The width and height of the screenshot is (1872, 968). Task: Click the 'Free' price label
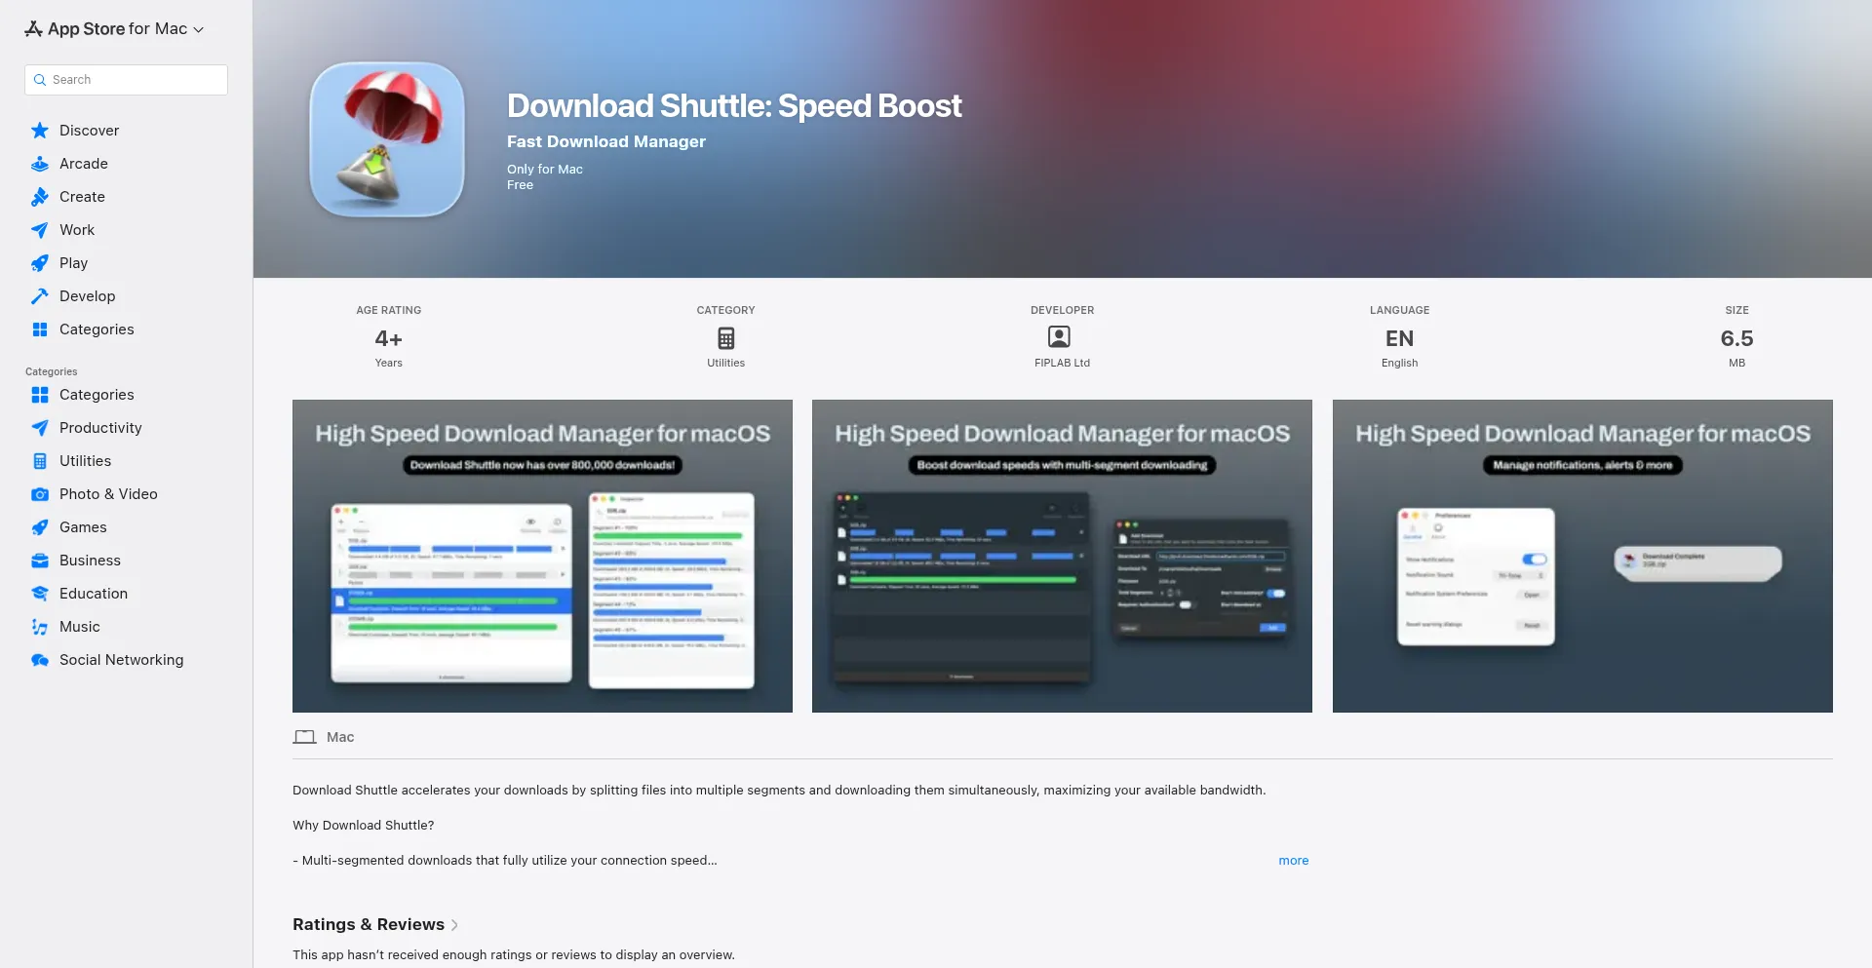[x=521, y=185]
